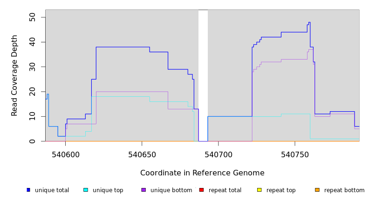Screen dimensions: 369x201
Task: Click the purple 'unique bottom' legend swatch
Action: tap(143, 190)
